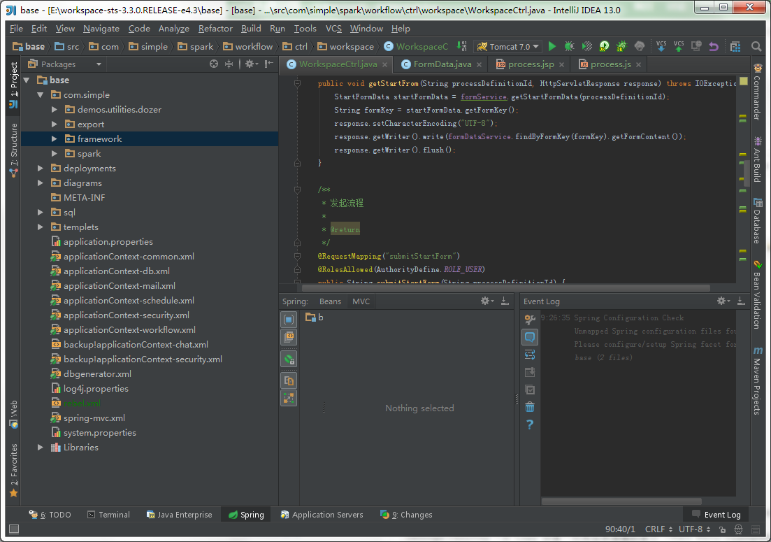The height and width of the screenshot is (542, 771).
Task: Switch to the process.jsp editor tab
Action: (530, 64)
